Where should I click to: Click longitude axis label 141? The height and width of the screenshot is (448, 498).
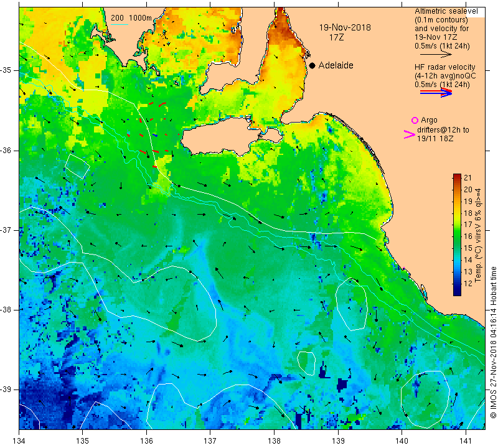[x=466, y=441]
